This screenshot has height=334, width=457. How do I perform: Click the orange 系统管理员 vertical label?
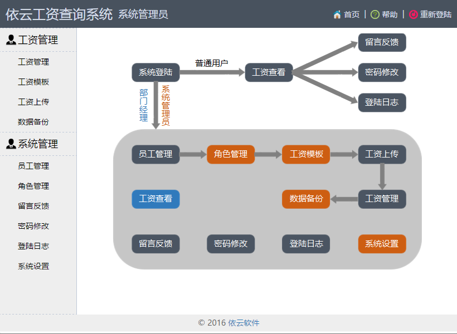pyautogui.click(x=166, y=105)
